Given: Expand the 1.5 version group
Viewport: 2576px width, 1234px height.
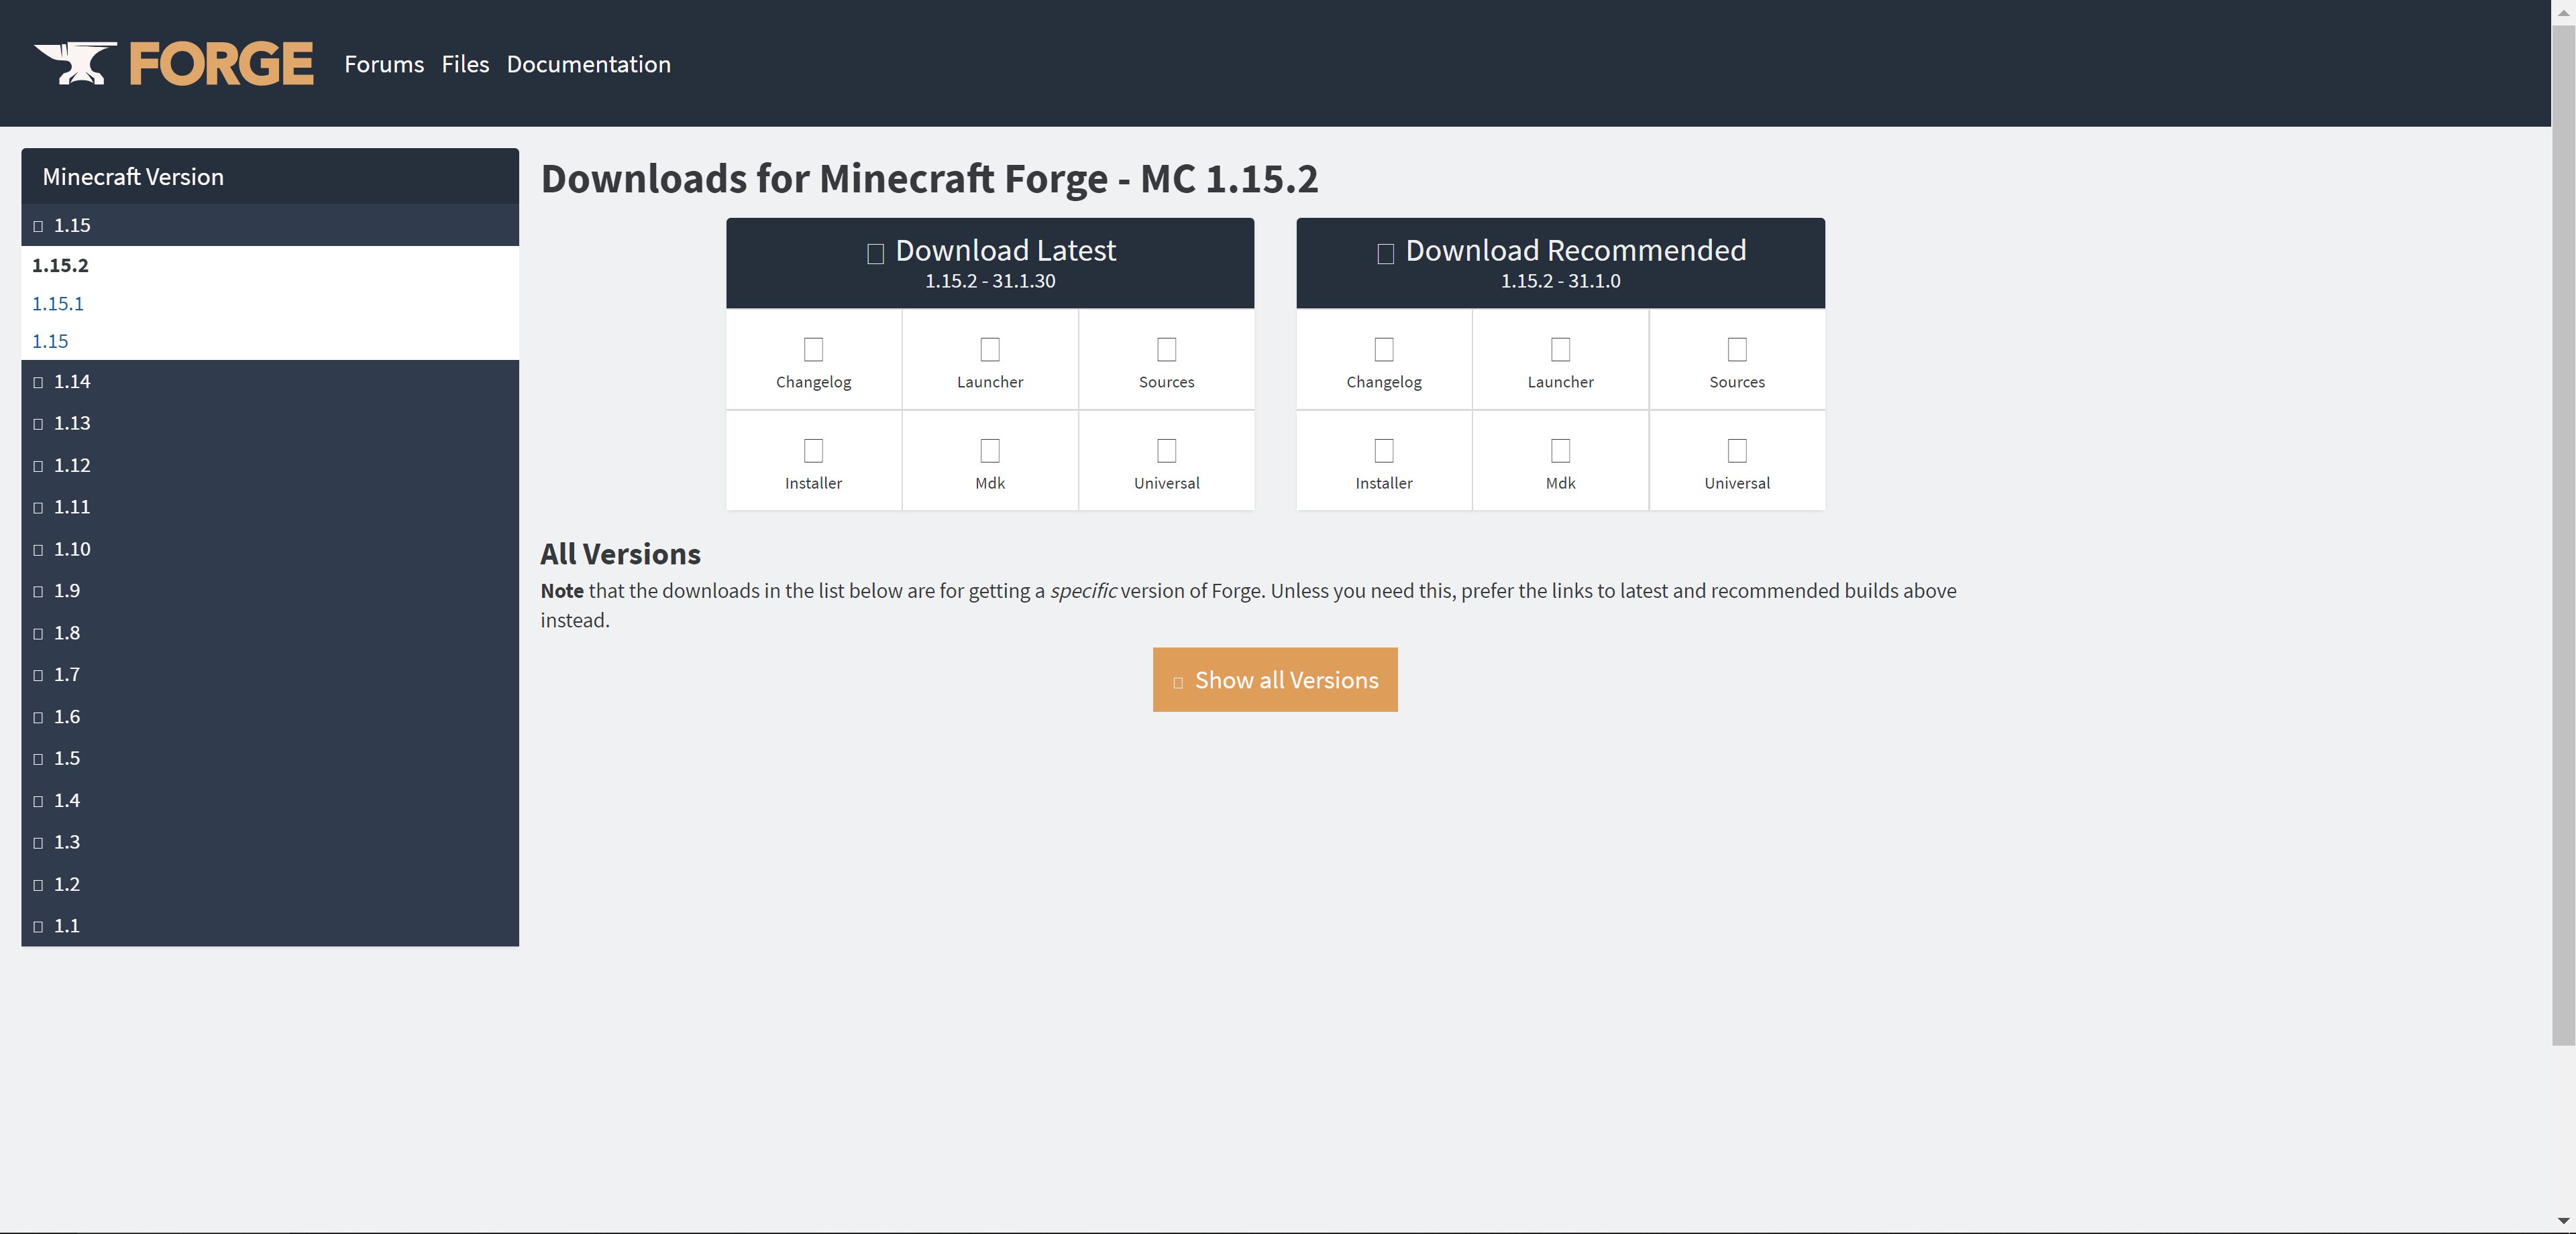Looking at the screenshot, I should (x=270, y=758).
